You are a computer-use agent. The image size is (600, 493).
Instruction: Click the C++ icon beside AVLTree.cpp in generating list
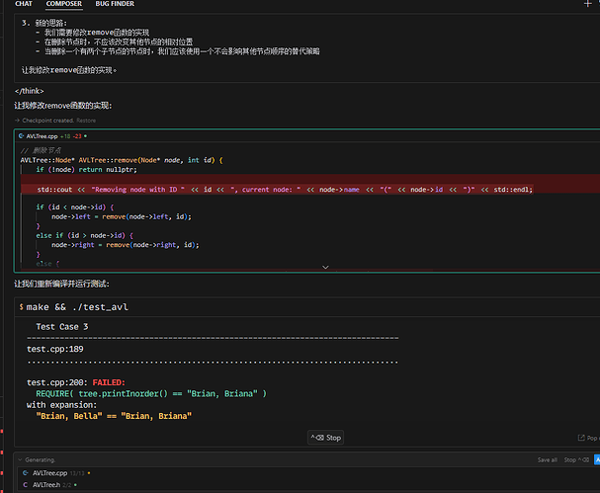tap(24, 473)
